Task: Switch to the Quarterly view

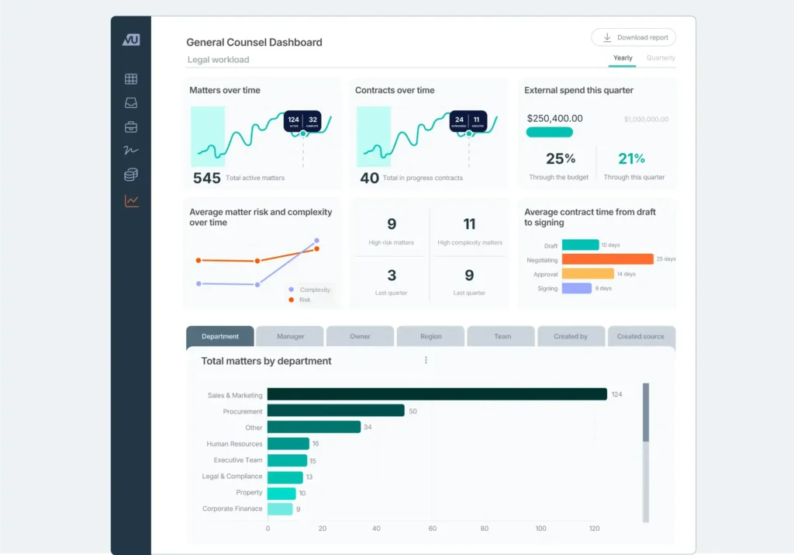Action: [x=661, y=58]
